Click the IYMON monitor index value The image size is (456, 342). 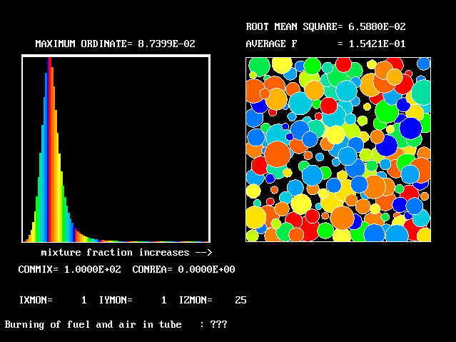click(163, 300)
